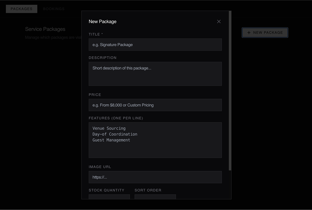Click the Stock Quantity label
The width and height of the screenshot is (312, 210).
click(x=106, y=190)
